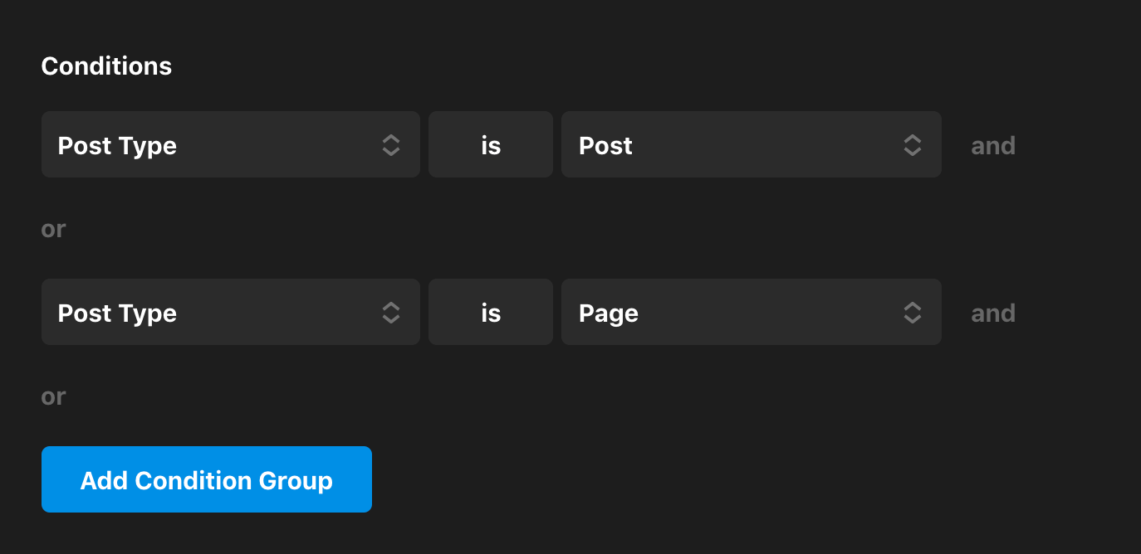Screen dimensions: 1141x554
Task: Click 'or' below the Page condition
Action: (x=53, y=396)
